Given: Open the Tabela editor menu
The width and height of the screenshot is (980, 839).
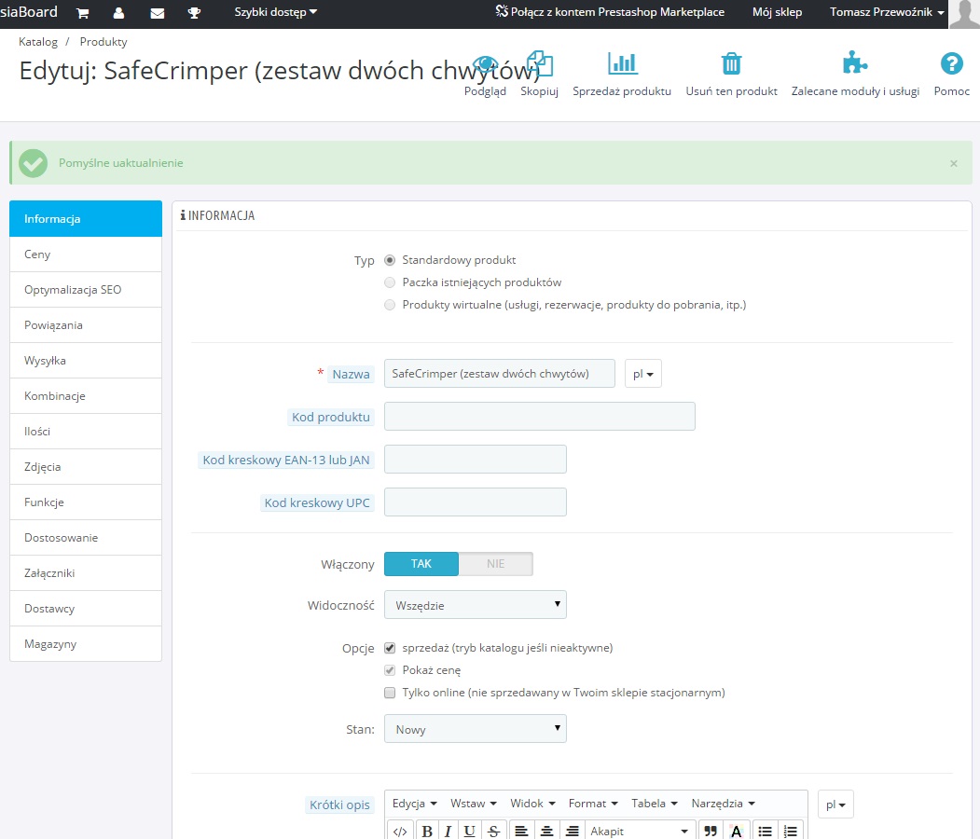Looking at the screenshot, I should (x=655, y=804).
